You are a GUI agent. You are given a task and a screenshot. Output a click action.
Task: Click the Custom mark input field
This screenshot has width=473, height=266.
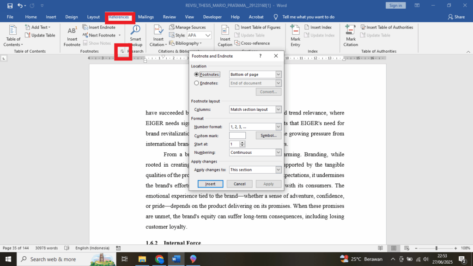click(x=237, y=135)
